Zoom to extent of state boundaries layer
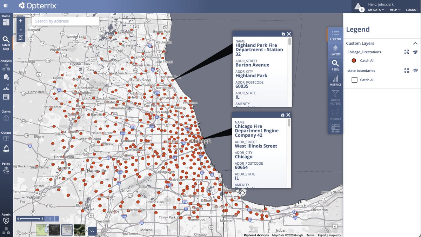Viewport: 421px width, 237px height. pos(407,71)
